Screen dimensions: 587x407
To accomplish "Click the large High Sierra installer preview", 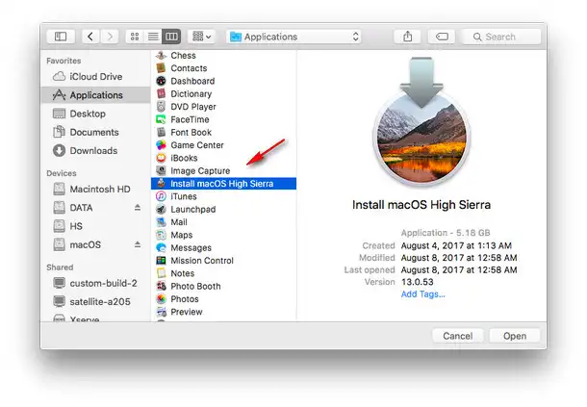I will point(421,121).
